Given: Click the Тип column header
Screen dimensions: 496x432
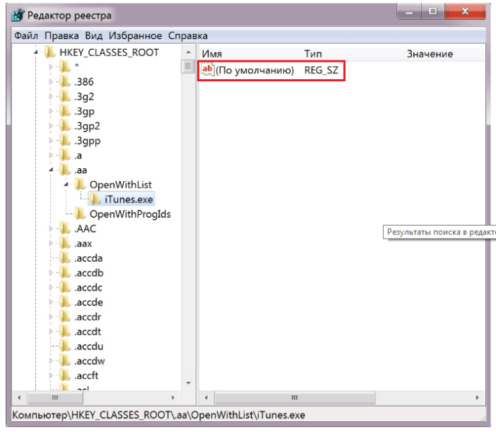Looking at the screenshot, I should (x=313, y=54).
